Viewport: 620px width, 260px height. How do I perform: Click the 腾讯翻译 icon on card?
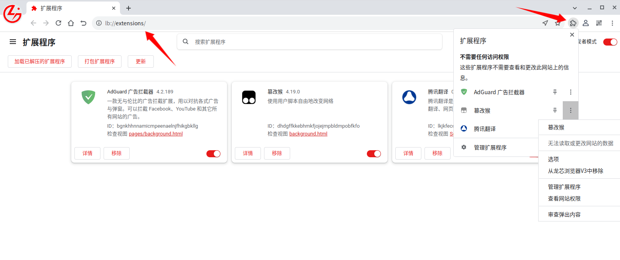pyautogui.click(x=409, y=97)
